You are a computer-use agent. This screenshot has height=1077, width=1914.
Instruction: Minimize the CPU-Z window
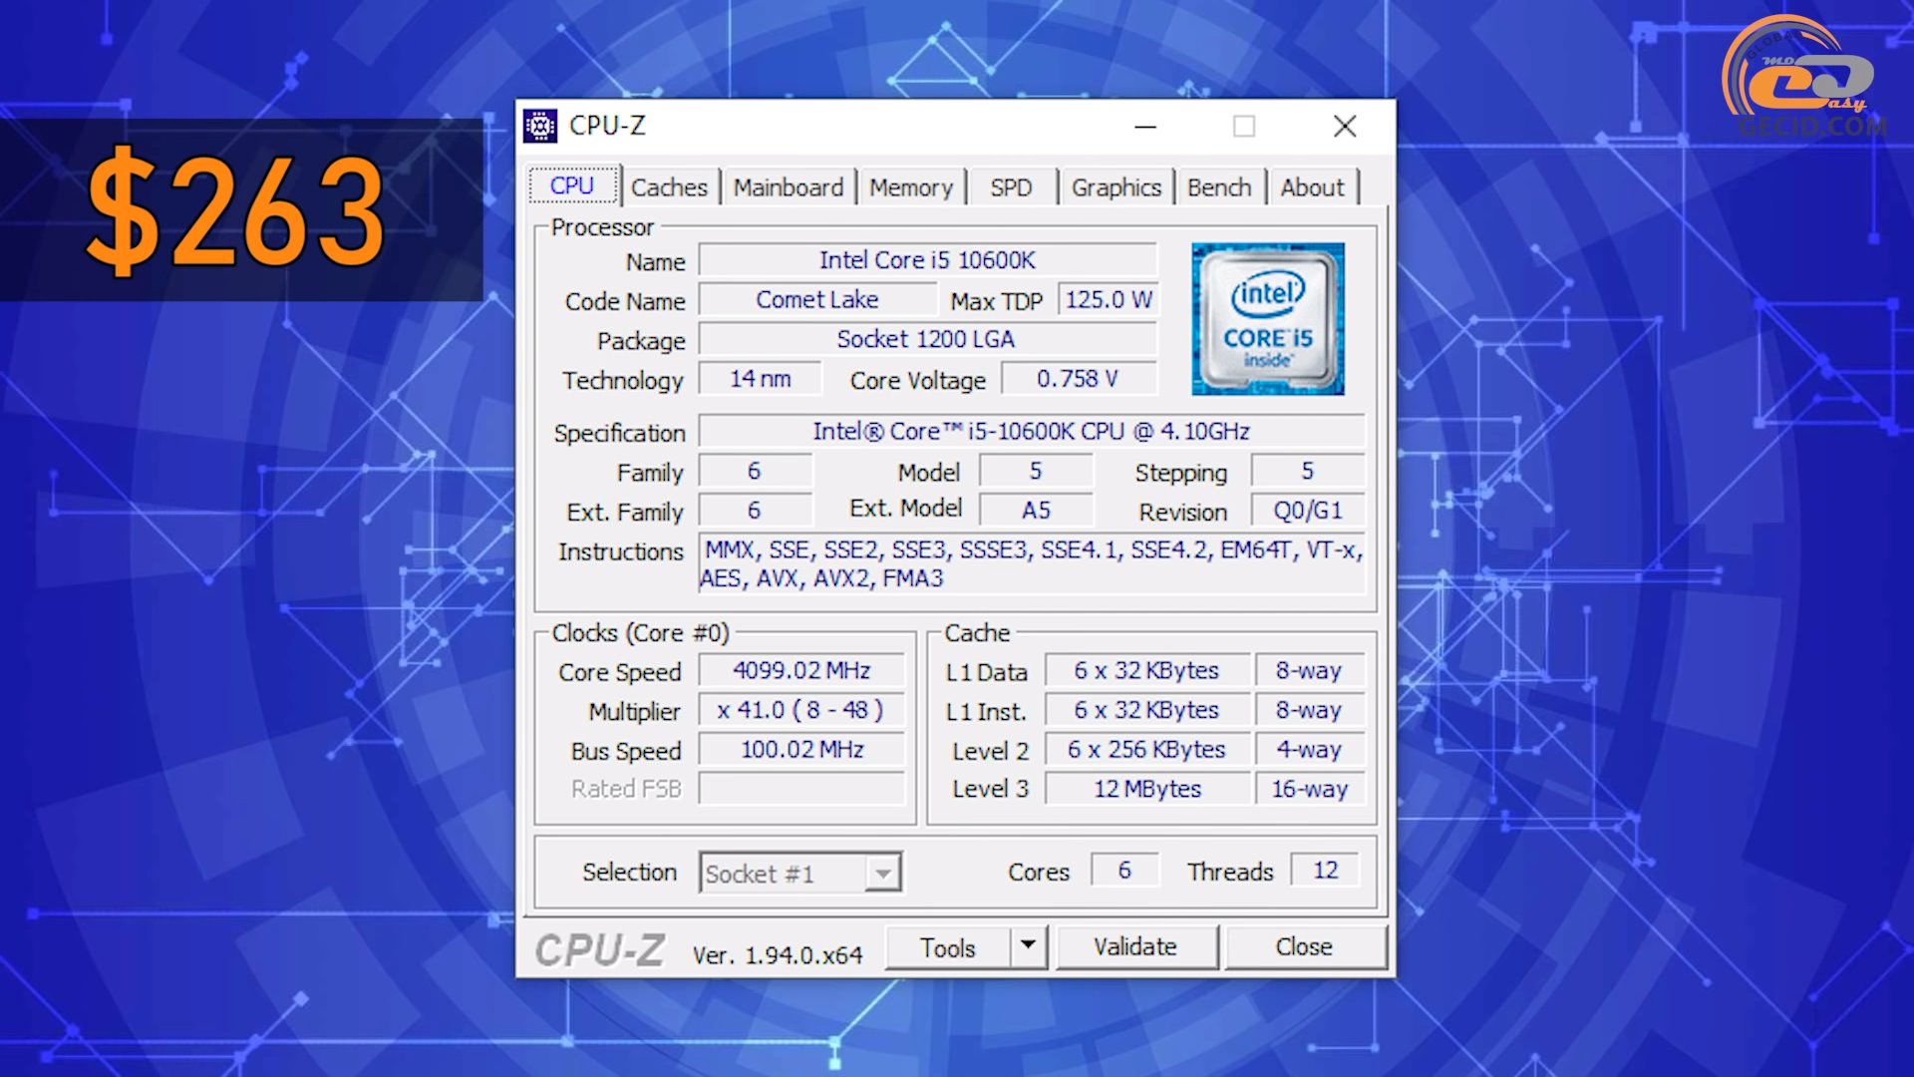pos(1145,127)
